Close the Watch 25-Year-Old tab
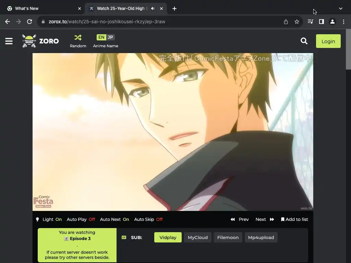The width and height of the screenshot is (351, 263). [161, 9]
